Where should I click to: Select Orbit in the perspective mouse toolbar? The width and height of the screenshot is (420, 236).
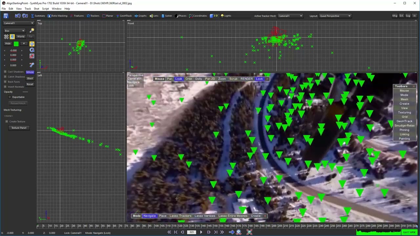coord(189,79)
